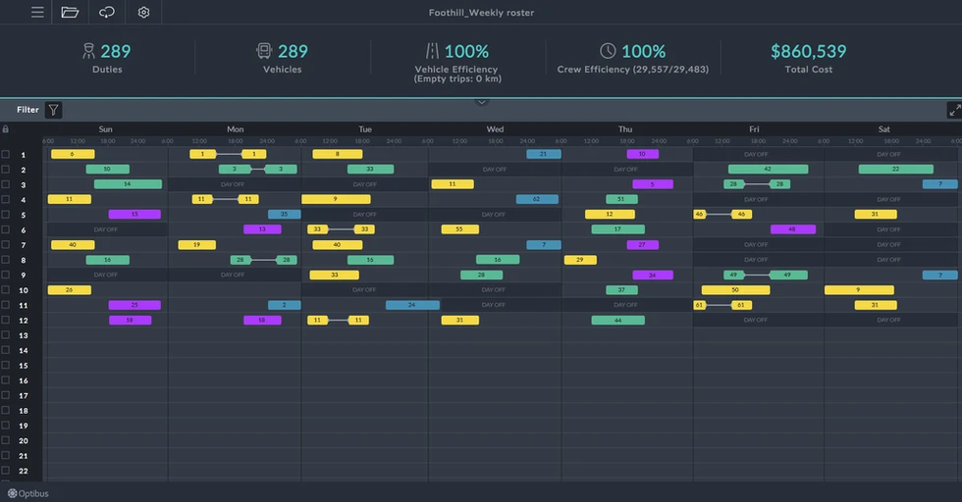
Task: Click the DAY OFF cell on Monday row 3
Action: 234,184
